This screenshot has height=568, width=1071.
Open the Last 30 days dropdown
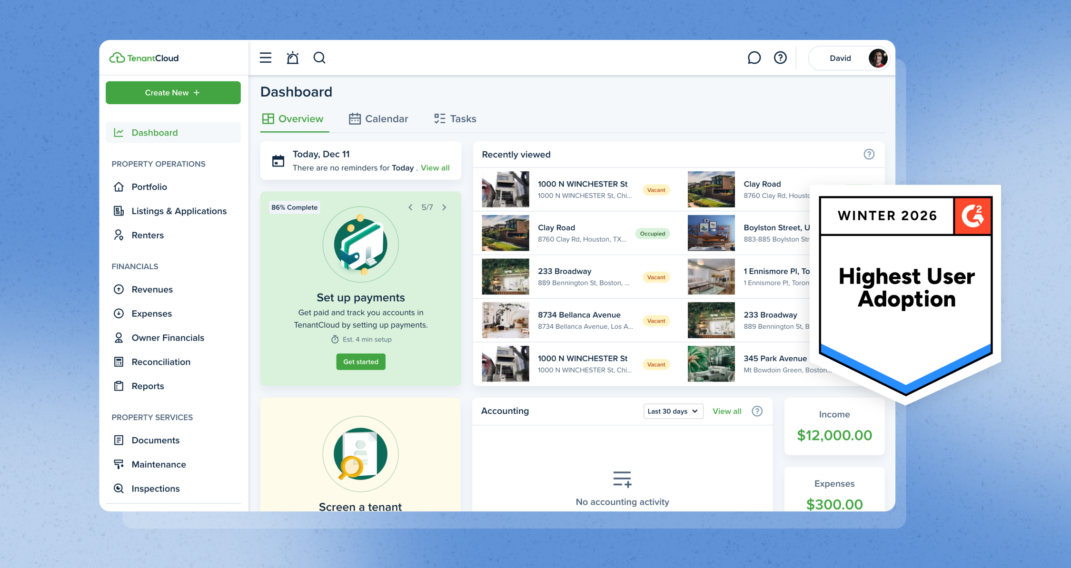(673, 411)
